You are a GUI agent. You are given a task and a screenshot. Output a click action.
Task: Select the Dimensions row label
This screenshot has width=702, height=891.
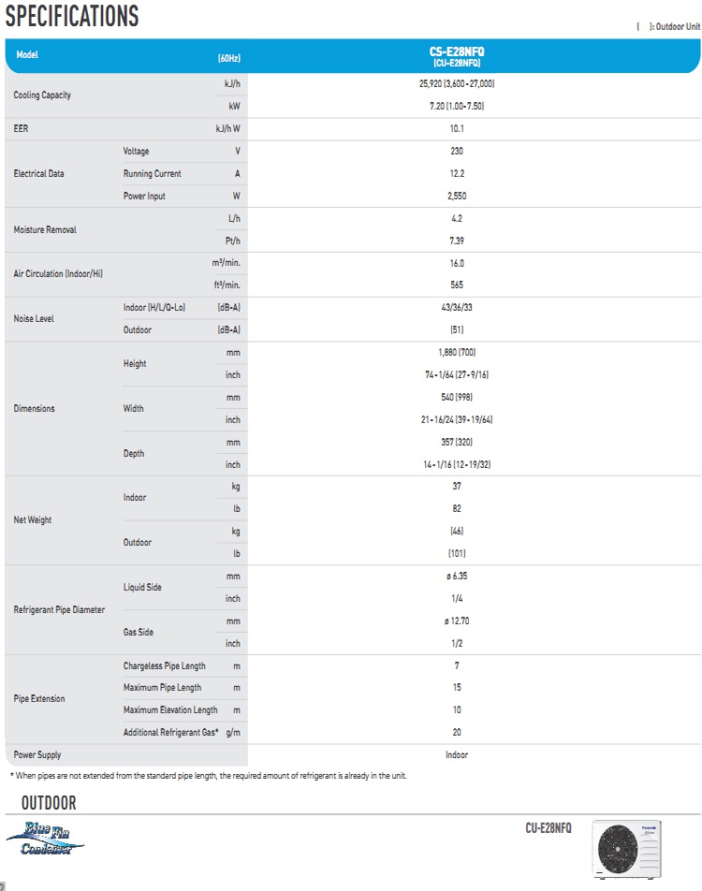tap(34, 409)
